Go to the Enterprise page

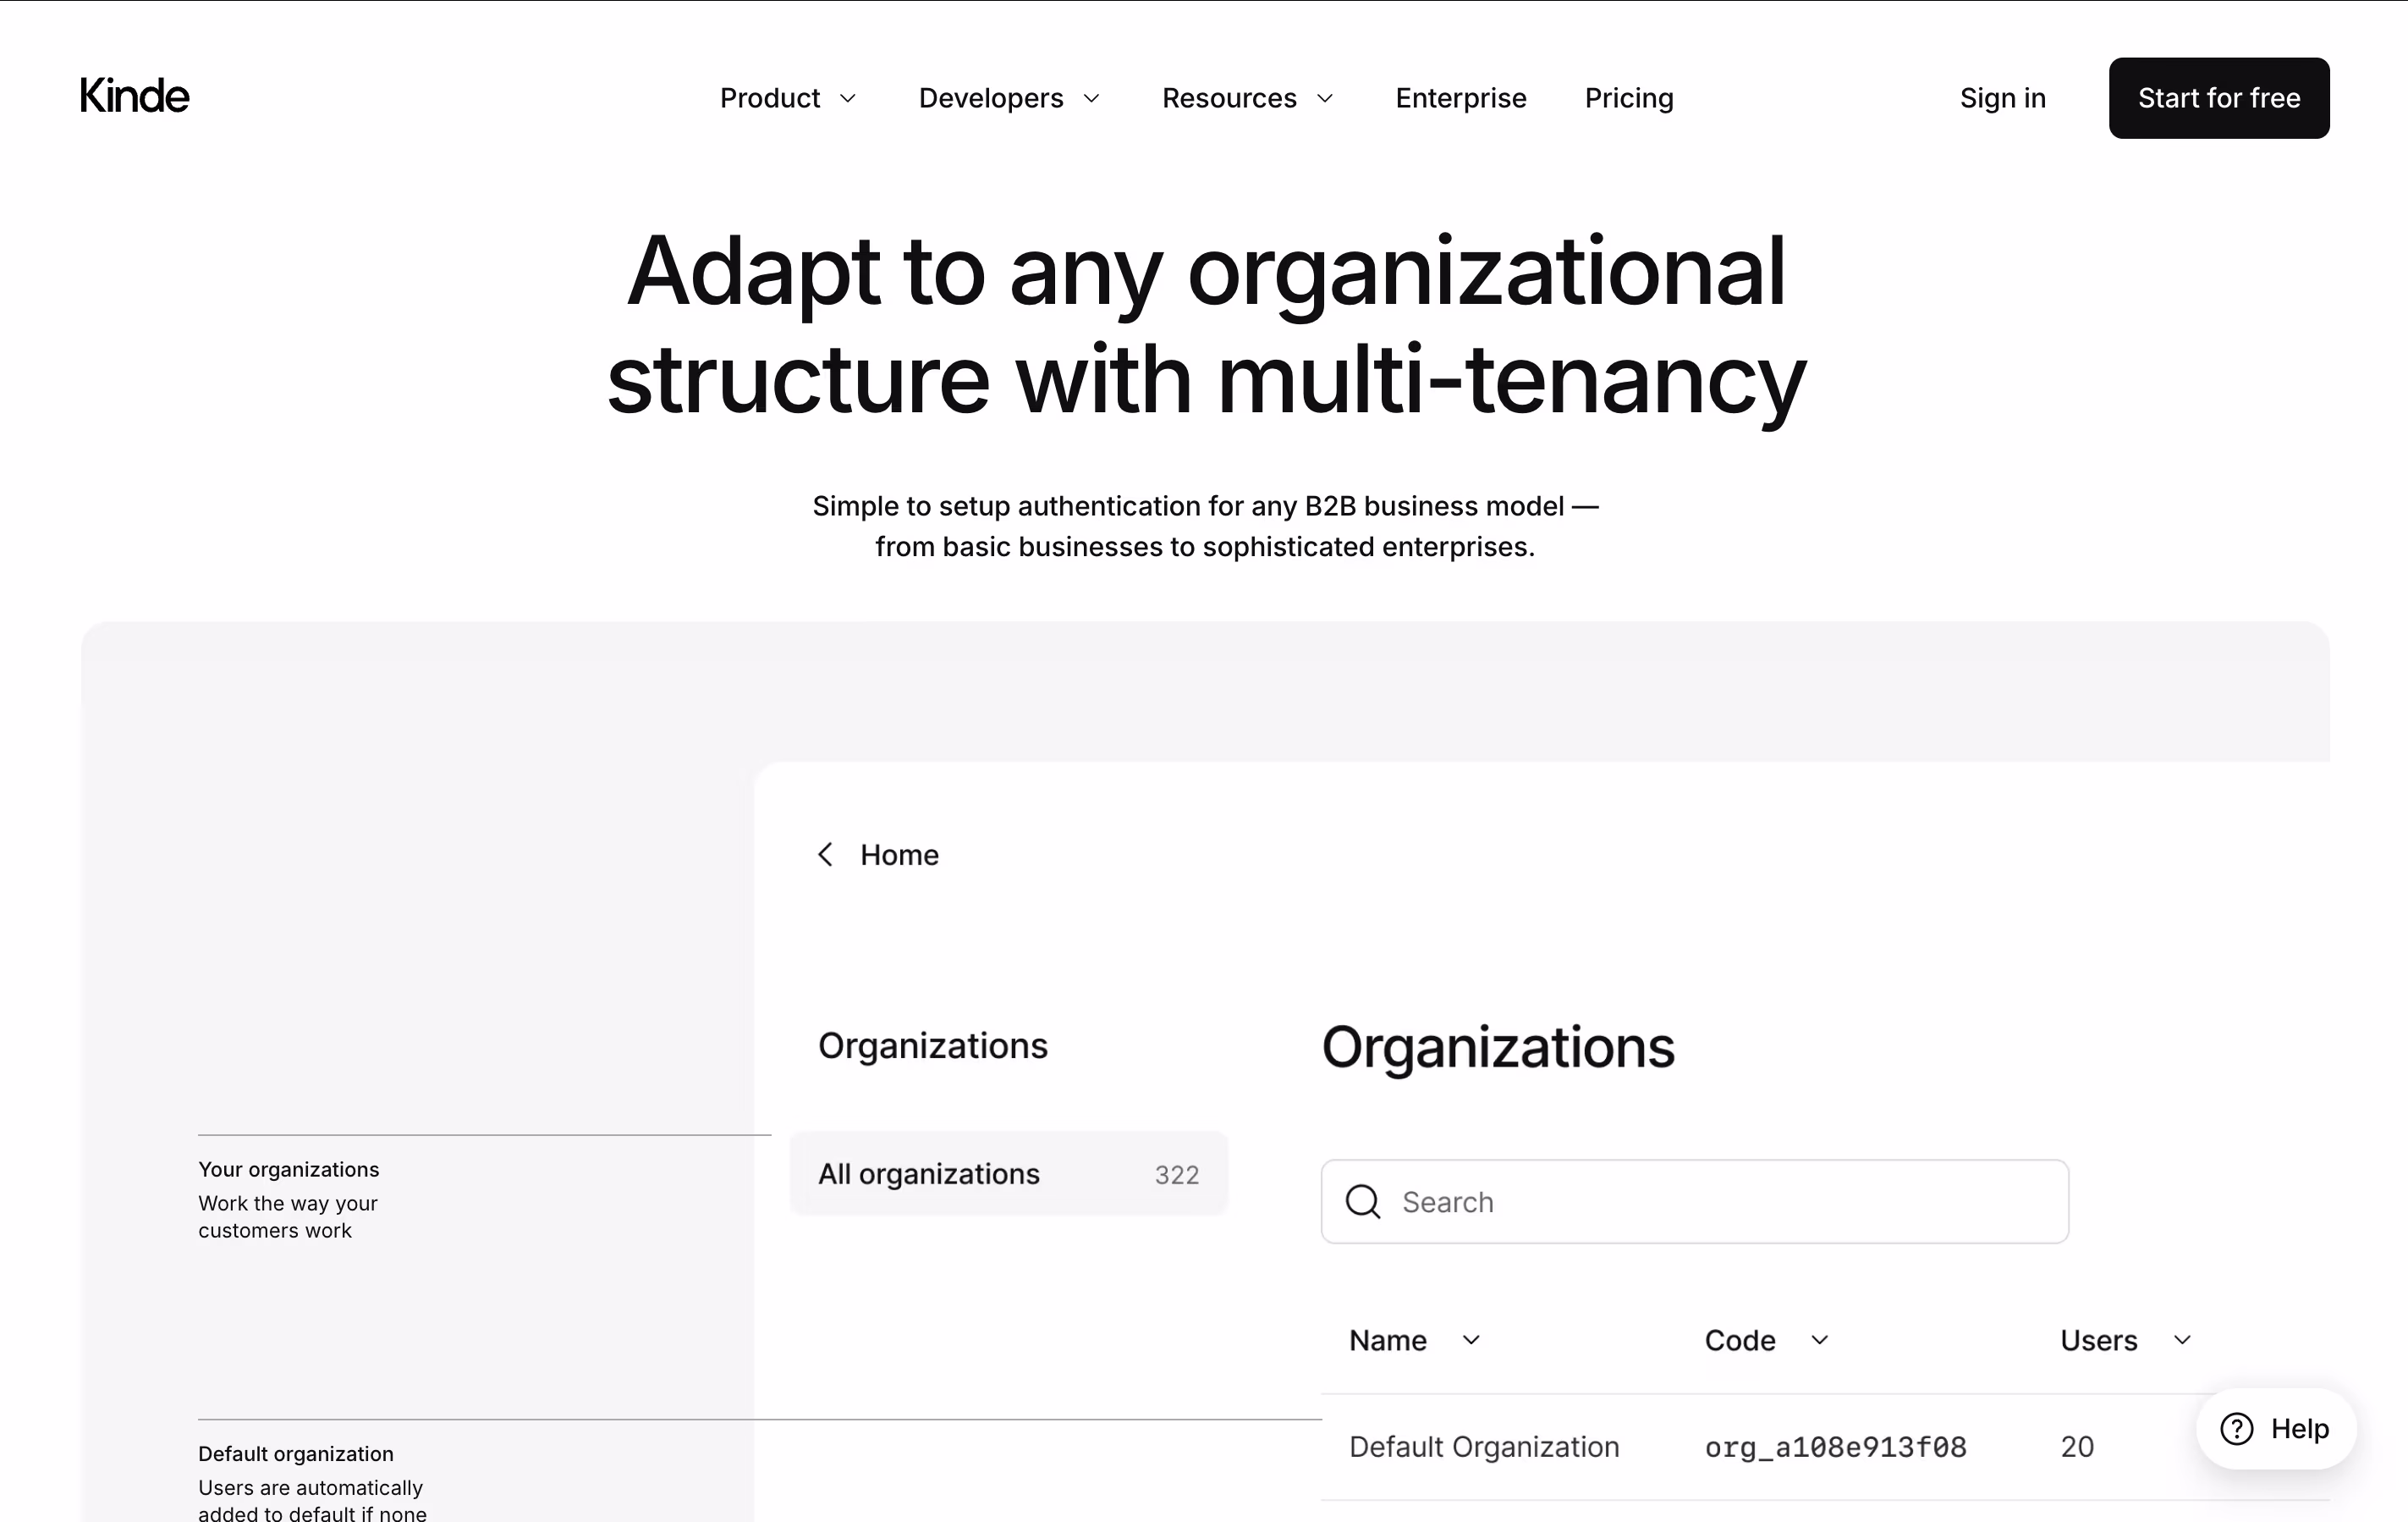(1460, 98)
